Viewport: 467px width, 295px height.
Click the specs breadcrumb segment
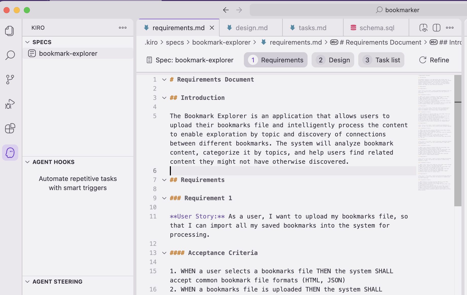[175, 42]
